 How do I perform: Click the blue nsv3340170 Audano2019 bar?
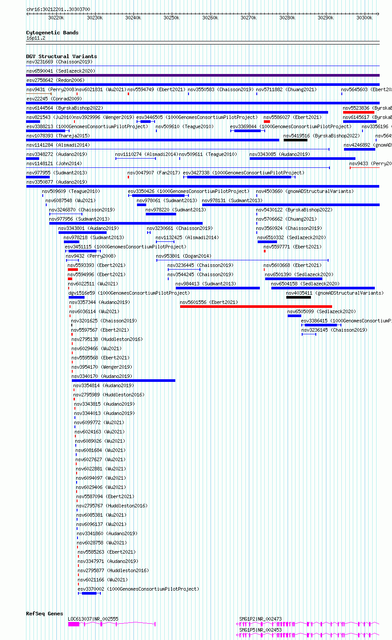pyautogui.click(x=123, y=381)
